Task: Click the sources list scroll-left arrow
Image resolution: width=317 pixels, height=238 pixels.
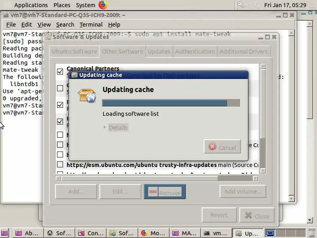Action: pyautogui.click(x=58, y=178)
